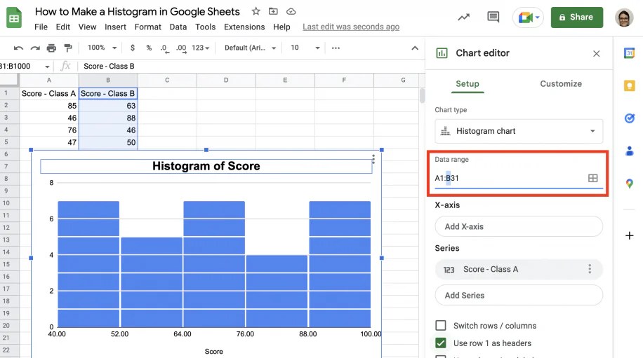Open zoom level 100% dropdown

click(x=102, y=48)
